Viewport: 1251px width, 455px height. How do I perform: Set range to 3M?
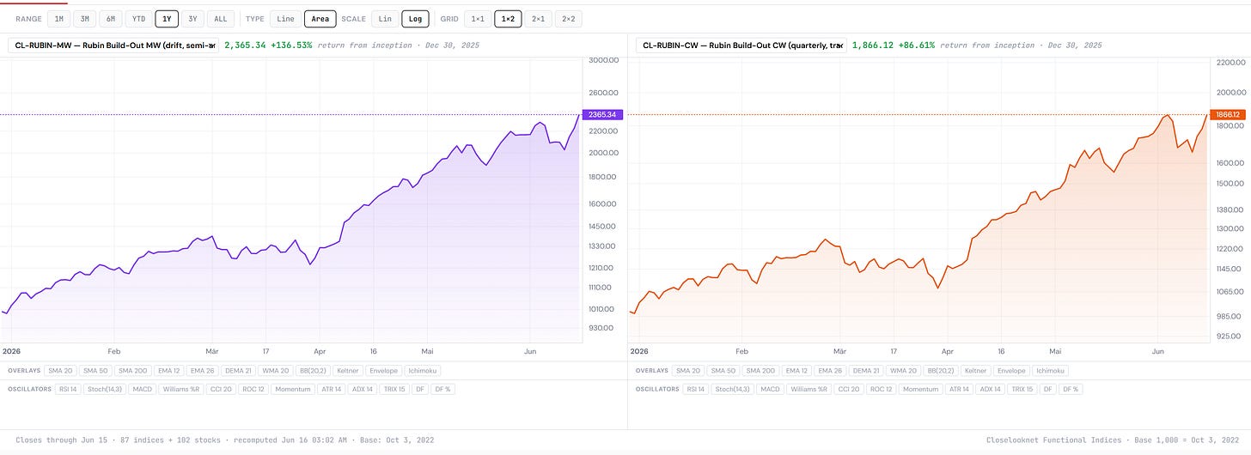pyautogui.click(x=84, y=19)
